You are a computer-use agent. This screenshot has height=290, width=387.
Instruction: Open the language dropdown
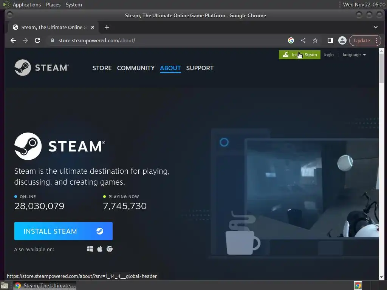click(354, 55)
